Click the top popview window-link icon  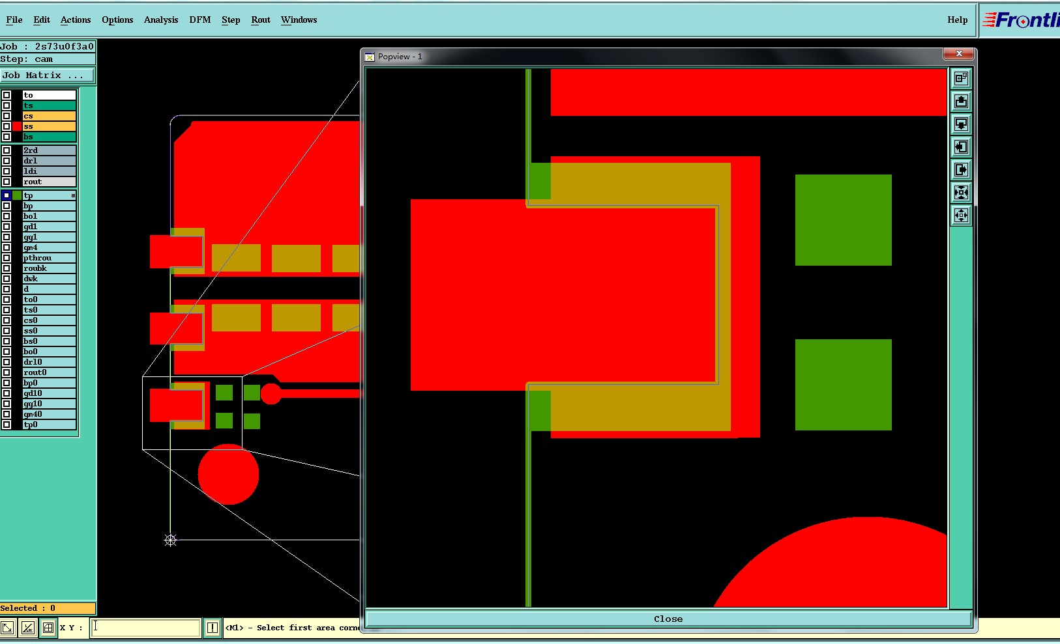(961, 79)
